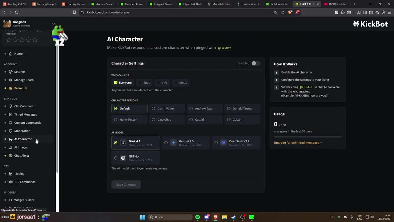This screenshot has width=394, height=222.
Task: Open the Brave hamburger menu
Action: pos(389,12)
